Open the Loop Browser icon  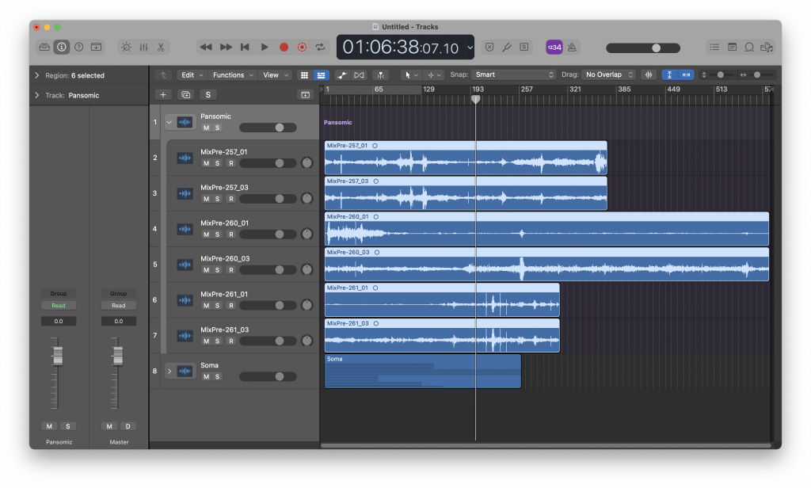[749, 47]
